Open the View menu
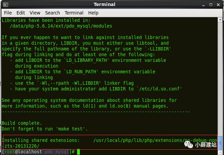The image size is (224, 155). tap(35, 13)
